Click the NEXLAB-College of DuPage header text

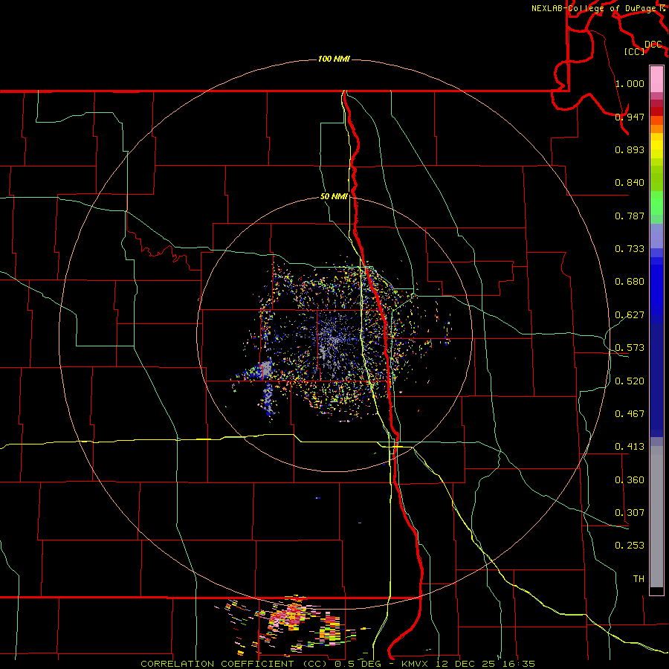(x=593, y=8)
